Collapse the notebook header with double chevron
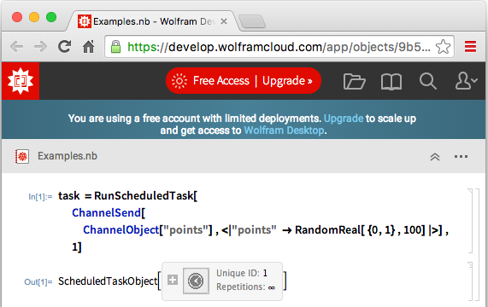 pos(435,157)
